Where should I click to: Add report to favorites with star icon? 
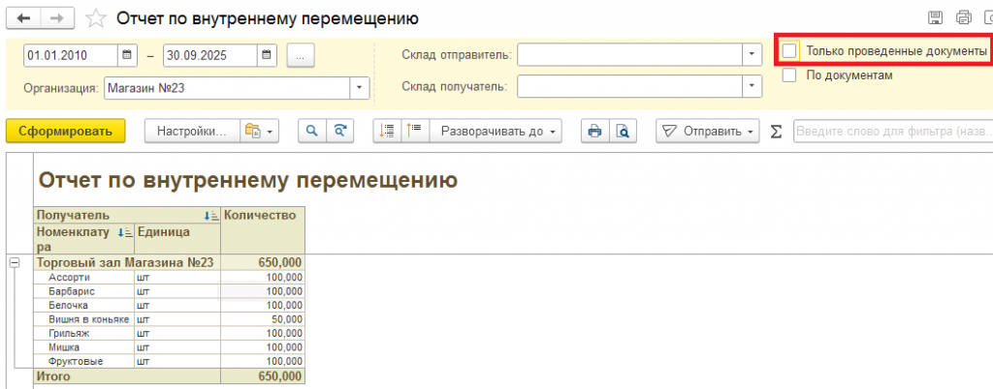[96, 18]
